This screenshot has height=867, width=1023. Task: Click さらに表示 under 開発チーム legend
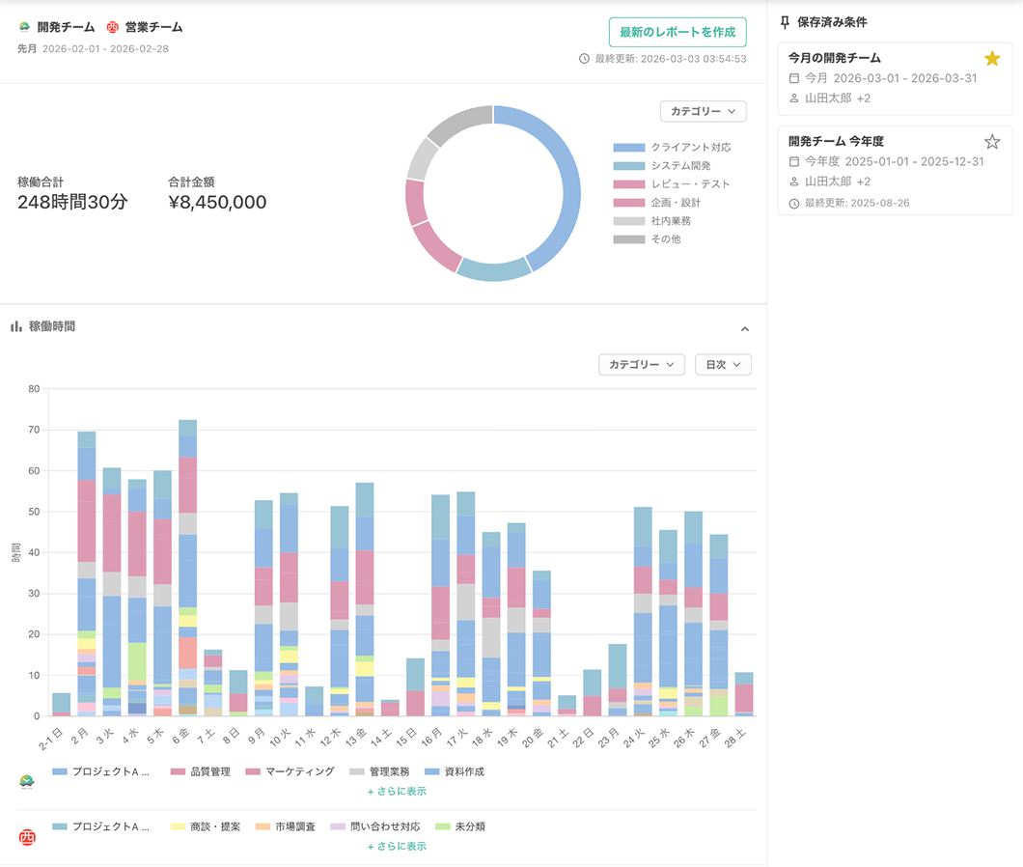397,792
